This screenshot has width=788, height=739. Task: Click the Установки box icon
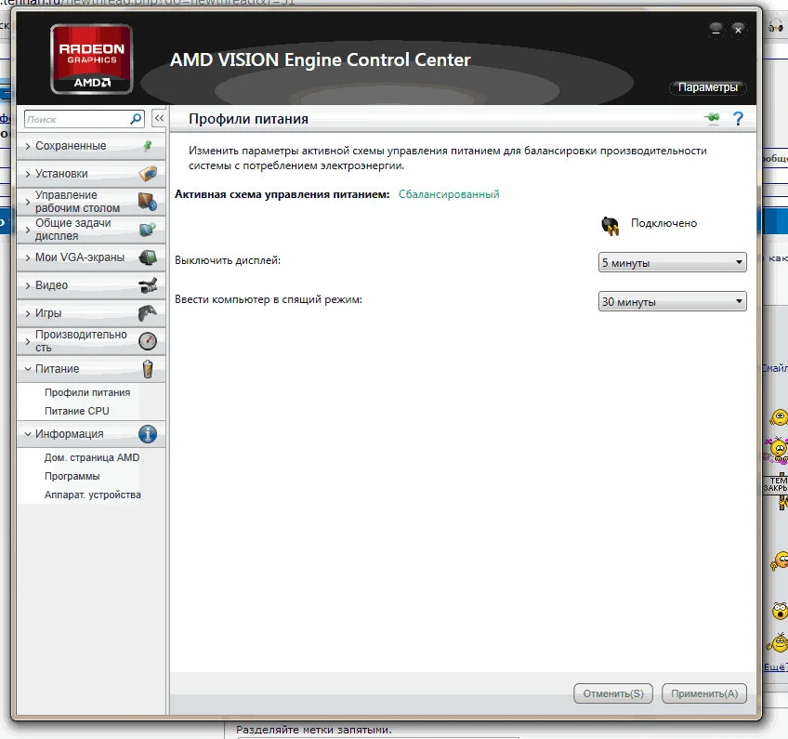(x=148, y=174)
